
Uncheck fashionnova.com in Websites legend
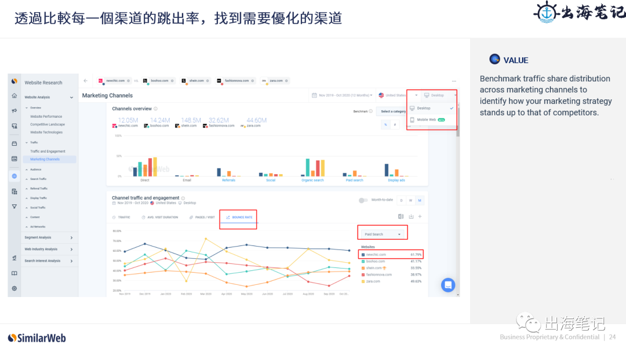tap(363, 275)
